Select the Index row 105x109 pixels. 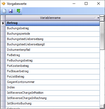point(53,88)
